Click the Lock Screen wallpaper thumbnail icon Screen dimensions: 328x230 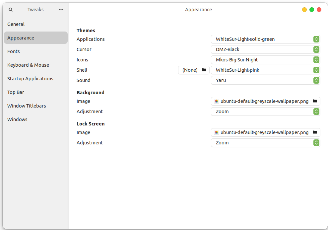pos(217,132)
